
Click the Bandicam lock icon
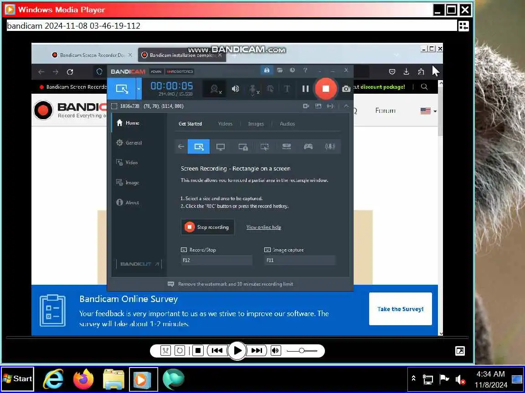click(267, 70)
